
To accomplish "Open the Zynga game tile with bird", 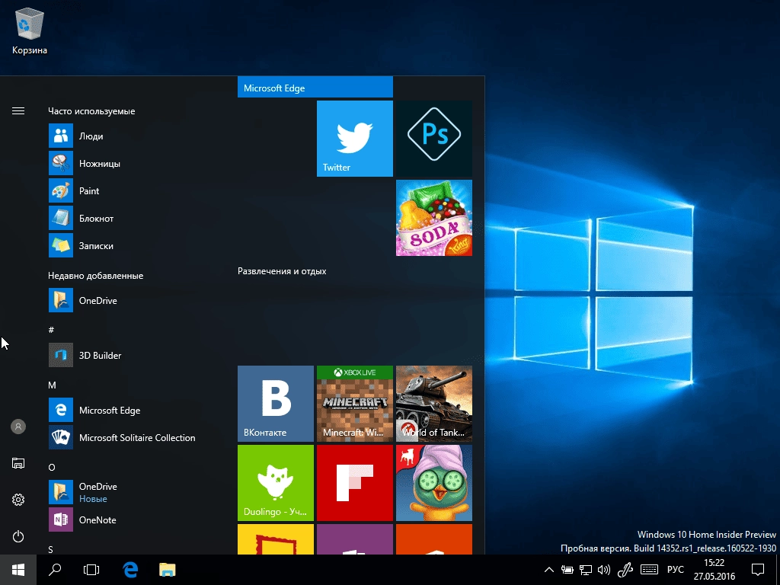I will tap(433, 482).
